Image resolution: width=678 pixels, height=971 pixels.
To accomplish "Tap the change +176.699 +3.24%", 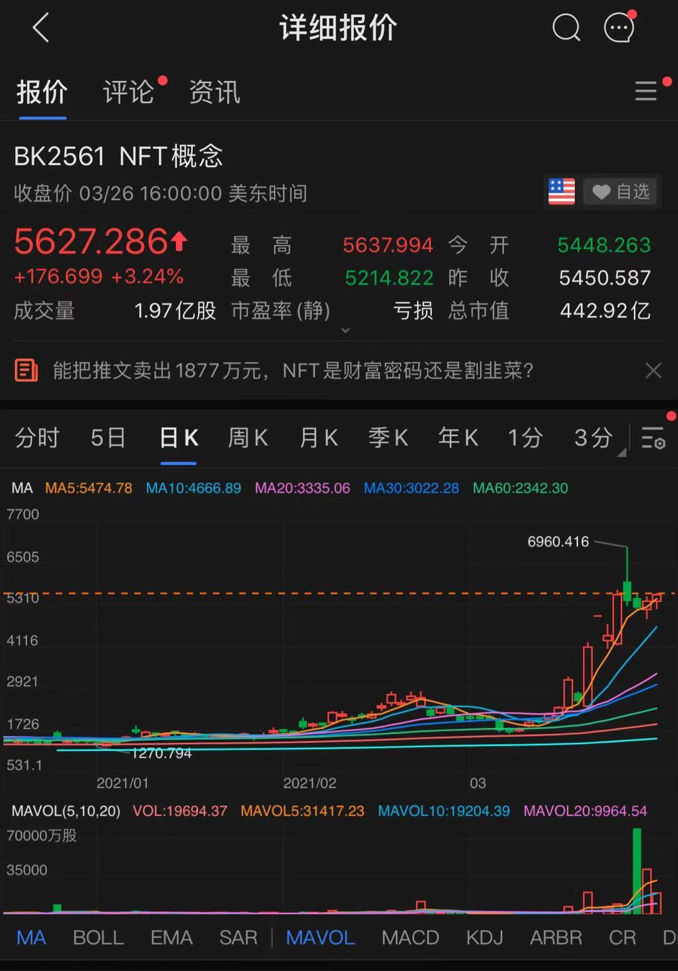I will click(x=99, y=276).
